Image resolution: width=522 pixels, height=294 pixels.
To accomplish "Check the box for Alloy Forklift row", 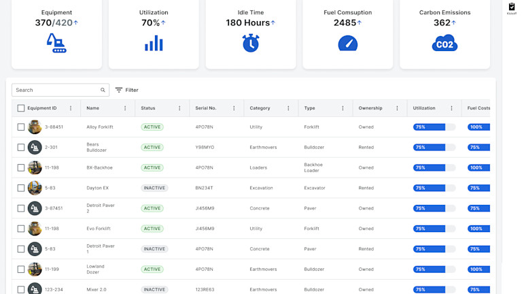I will pos(20,127).
